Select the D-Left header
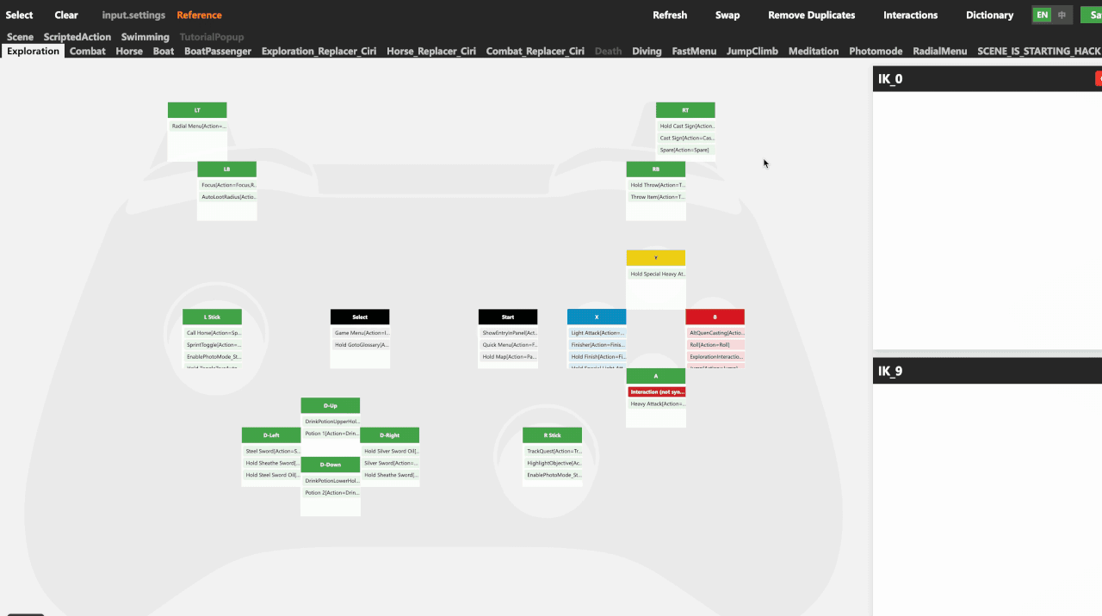Image resolution: width=1102 pixels, height=616 pixels. [271, 435]
